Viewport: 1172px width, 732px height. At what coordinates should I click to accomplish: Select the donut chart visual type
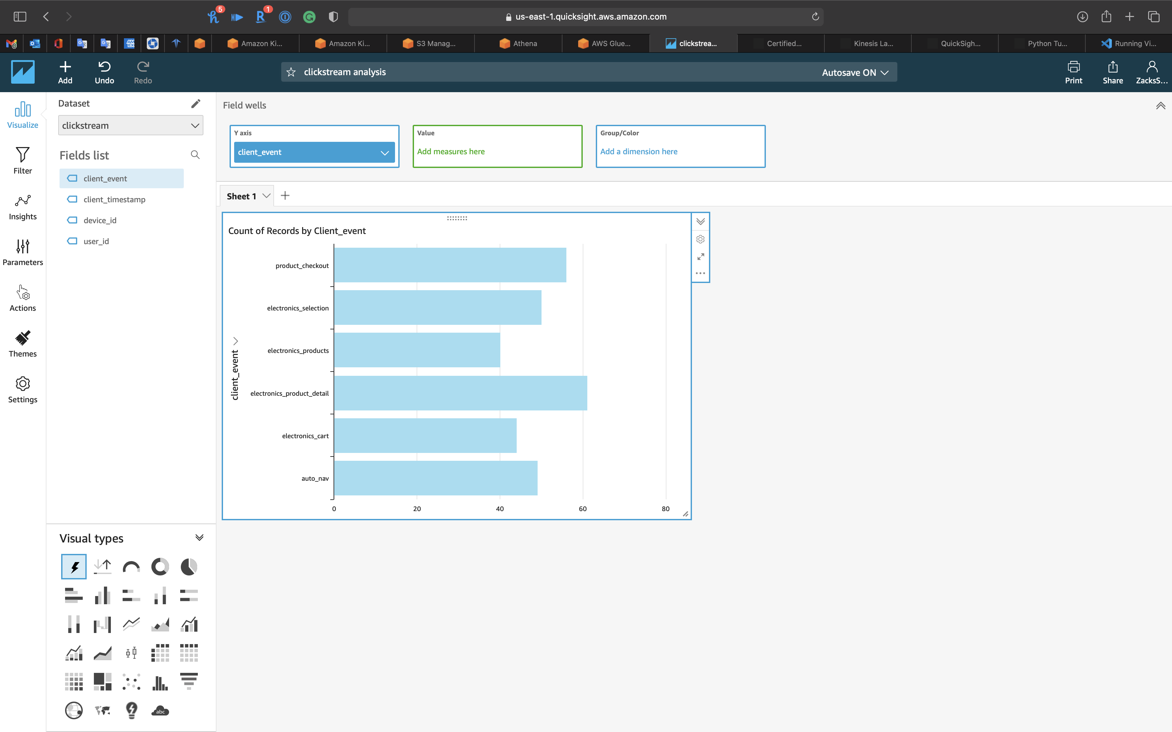[x=160, y=566]
